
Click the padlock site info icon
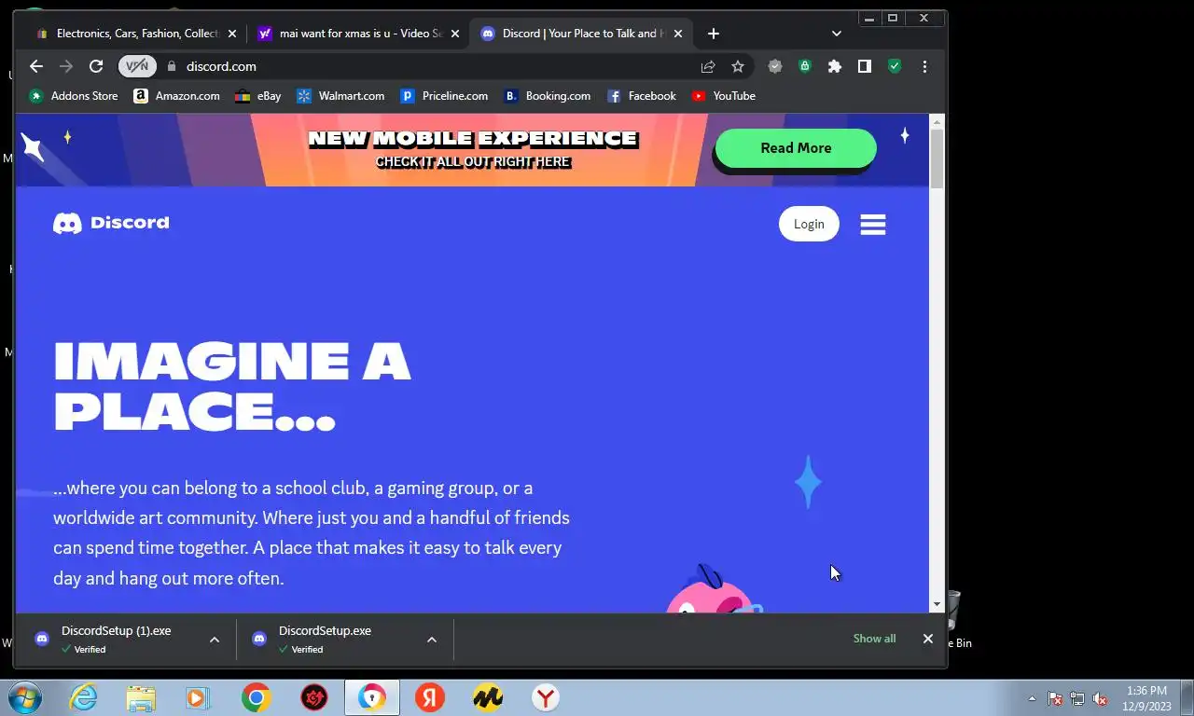click(x=171, y=66)
